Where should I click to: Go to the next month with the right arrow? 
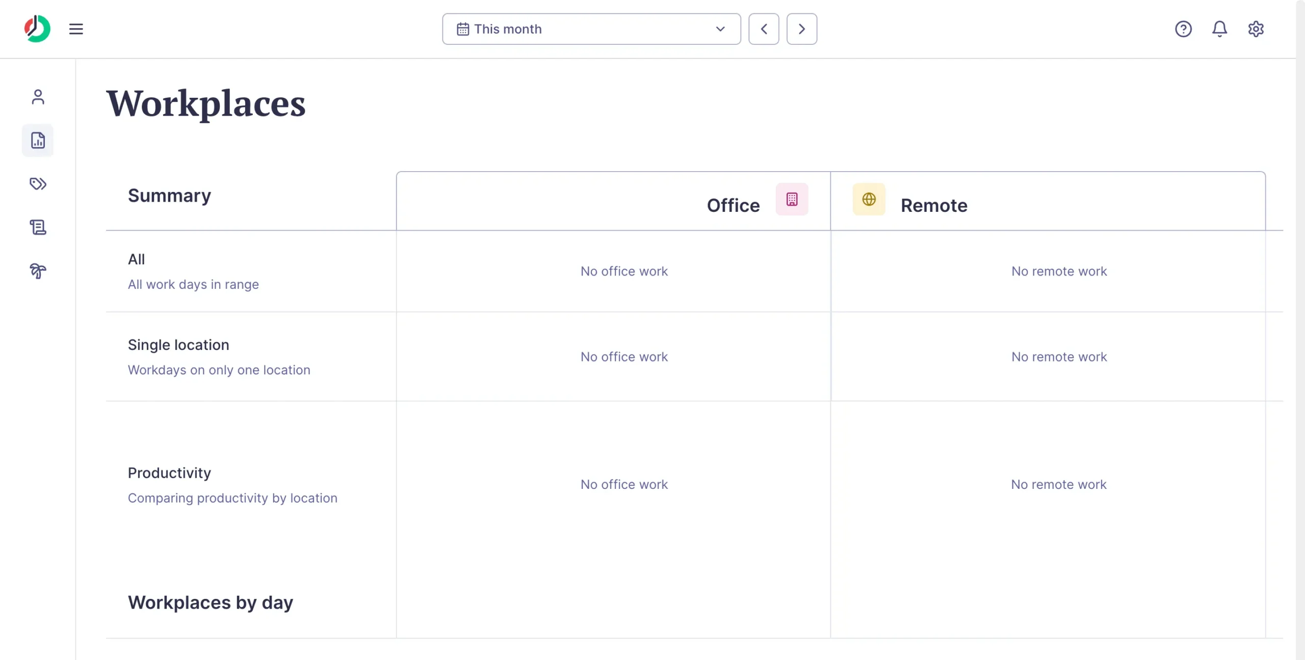click(801, 29)
